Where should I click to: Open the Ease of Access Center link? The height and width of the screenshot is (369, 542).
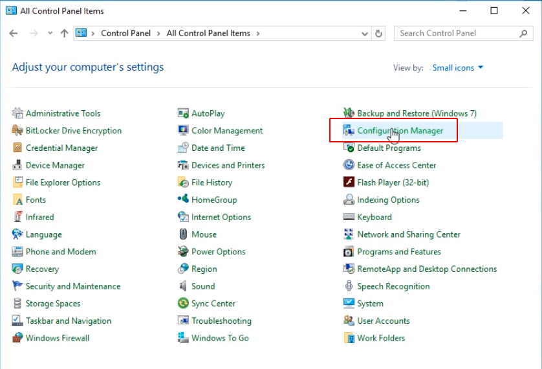396,165
